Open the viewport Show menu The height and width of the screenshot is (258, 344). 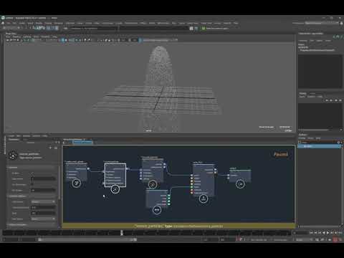37,37
